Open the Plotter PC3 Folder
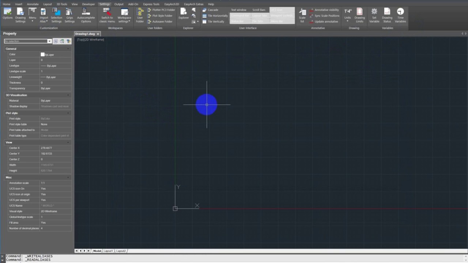This screenshot has width=468, height=263. 161,10
